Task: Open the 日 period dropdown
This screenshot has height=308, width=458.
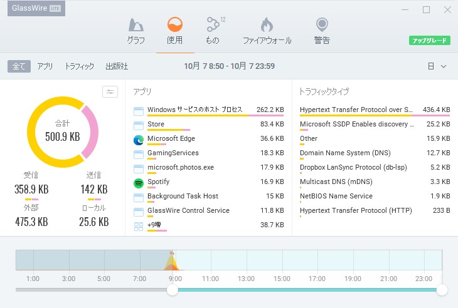Action: pyautogui.click(x=437, y=66)
